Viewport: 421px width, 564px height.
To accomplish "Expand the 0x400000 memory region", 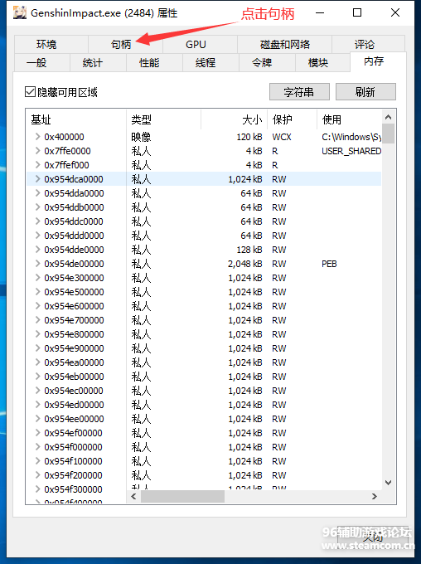I will coord(37,137).
